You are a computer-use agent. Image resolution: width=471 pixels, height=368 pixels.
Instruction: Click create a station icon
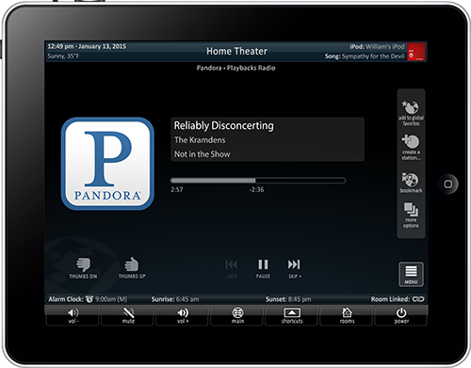click(411, 141)
